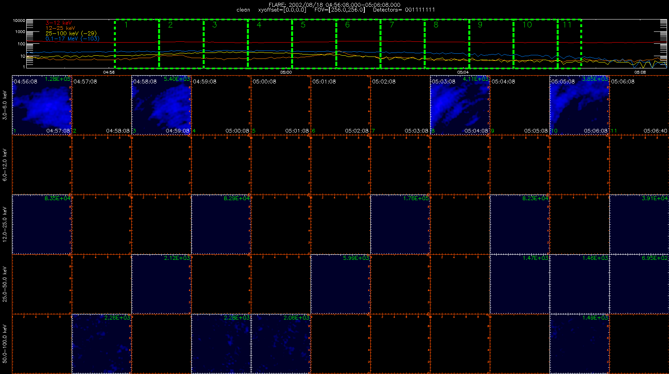
Task: Click interval 7 number in the lightcurve plot
Action: [392, 25]
